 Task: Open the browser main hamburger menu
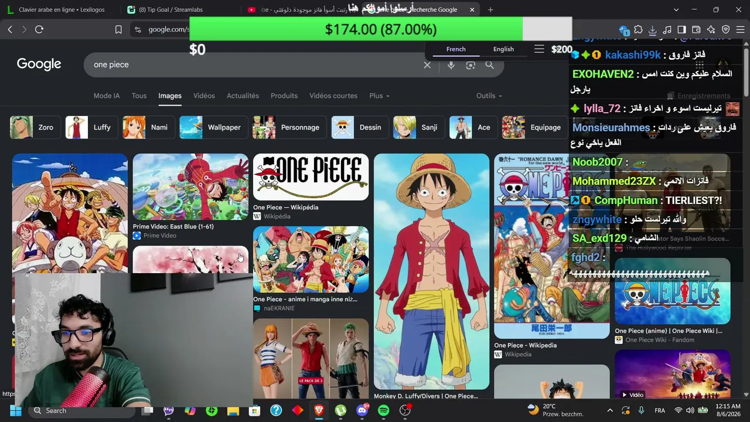coord(740,29)
